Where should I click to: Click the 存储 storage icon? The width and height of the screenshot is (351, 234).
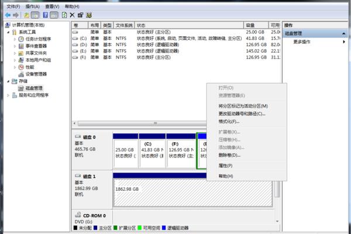coord(14,81)
